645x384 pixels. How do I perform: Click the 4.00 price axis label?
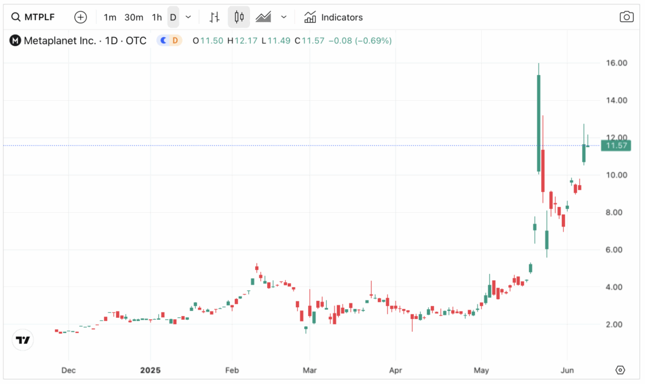coord(614,288)
